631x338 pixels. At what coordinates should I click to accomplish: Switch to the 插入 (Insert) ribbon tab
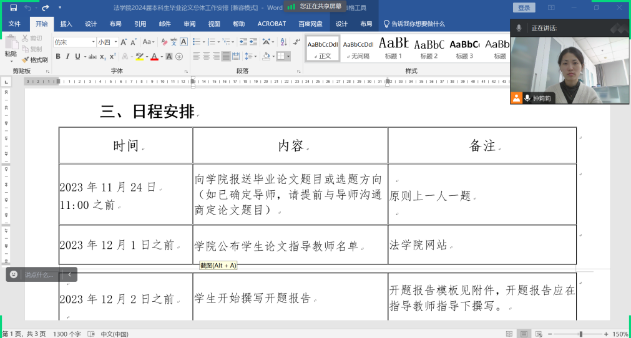(x=66, y=24)
